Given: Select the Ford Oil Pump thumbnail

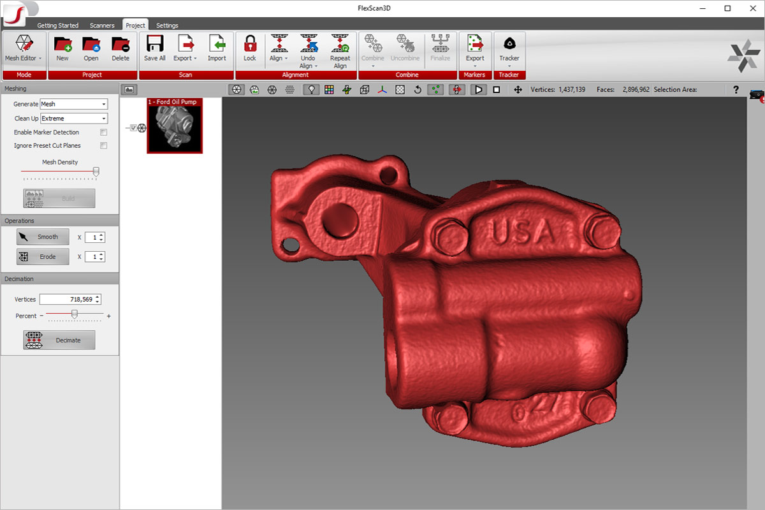Looking at the screenshot, I should pos(175,126).
